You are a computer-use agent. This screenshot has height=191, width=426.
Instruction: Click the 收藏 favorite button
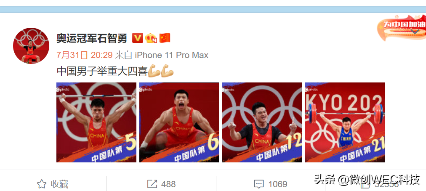point(59,184)
